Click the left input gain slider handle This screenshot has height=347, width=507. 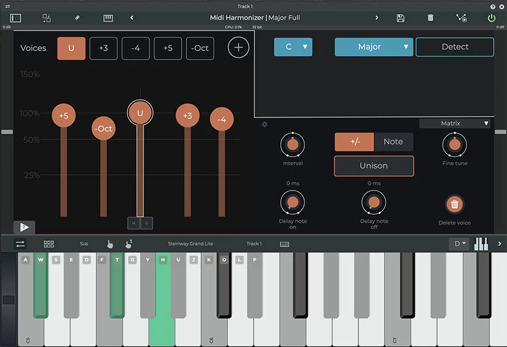coord(7,132)
